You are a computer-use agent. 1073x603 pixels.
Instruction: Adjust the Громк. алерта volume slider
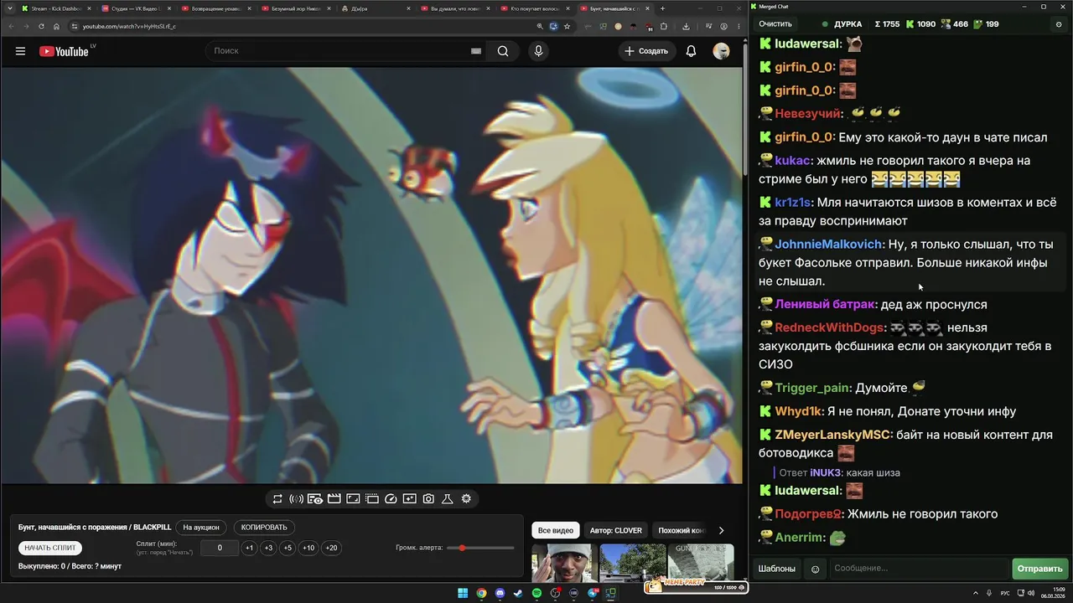481,548
